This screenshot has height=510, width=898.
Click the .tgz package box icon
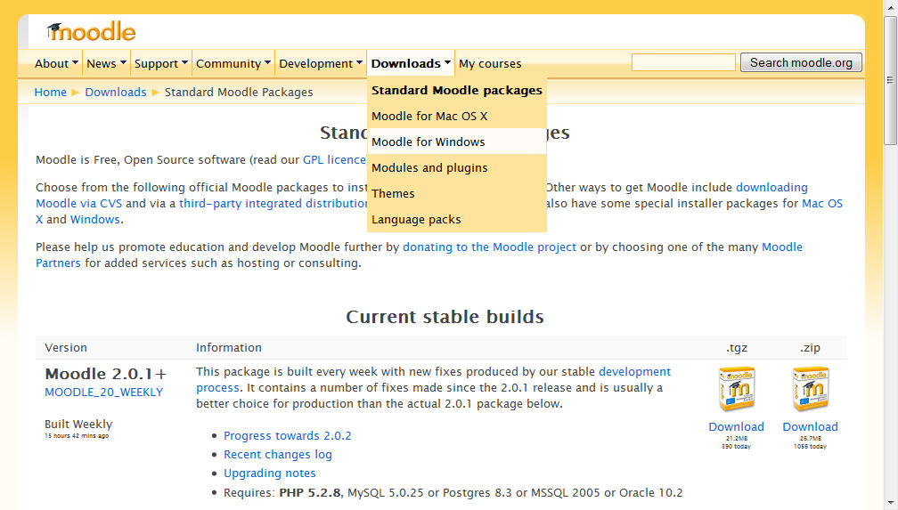coord(736,389)
